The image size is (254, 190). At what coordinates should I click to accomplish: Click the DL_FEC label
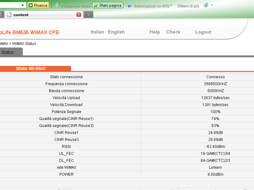[66, 161]
